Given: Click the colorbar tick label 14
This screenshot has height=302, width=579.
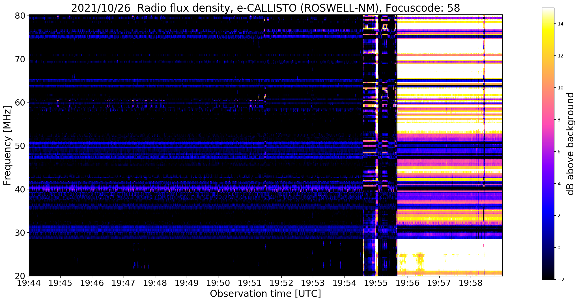Looking at the screenshot, I should [x=560, y=24].
